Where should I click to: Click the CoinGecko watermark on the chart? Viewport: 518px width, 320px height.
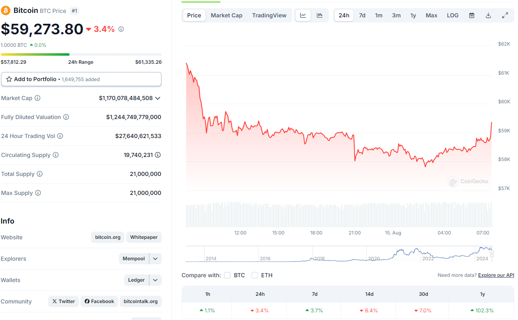tap(468, 181)
